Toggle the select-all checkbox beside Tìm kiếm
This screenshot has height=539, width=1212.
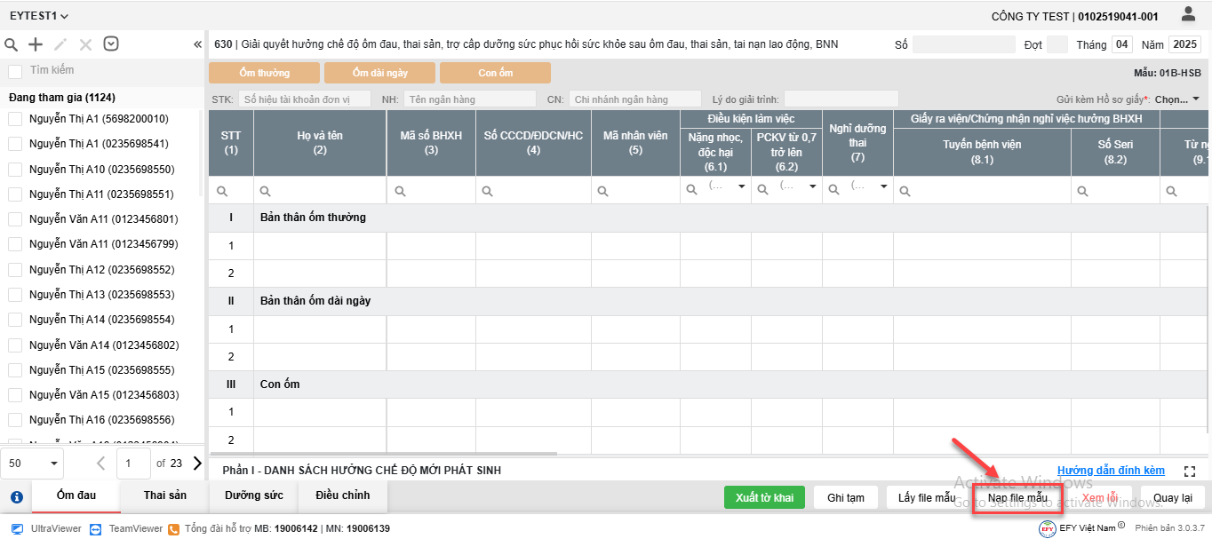[15, 71]
